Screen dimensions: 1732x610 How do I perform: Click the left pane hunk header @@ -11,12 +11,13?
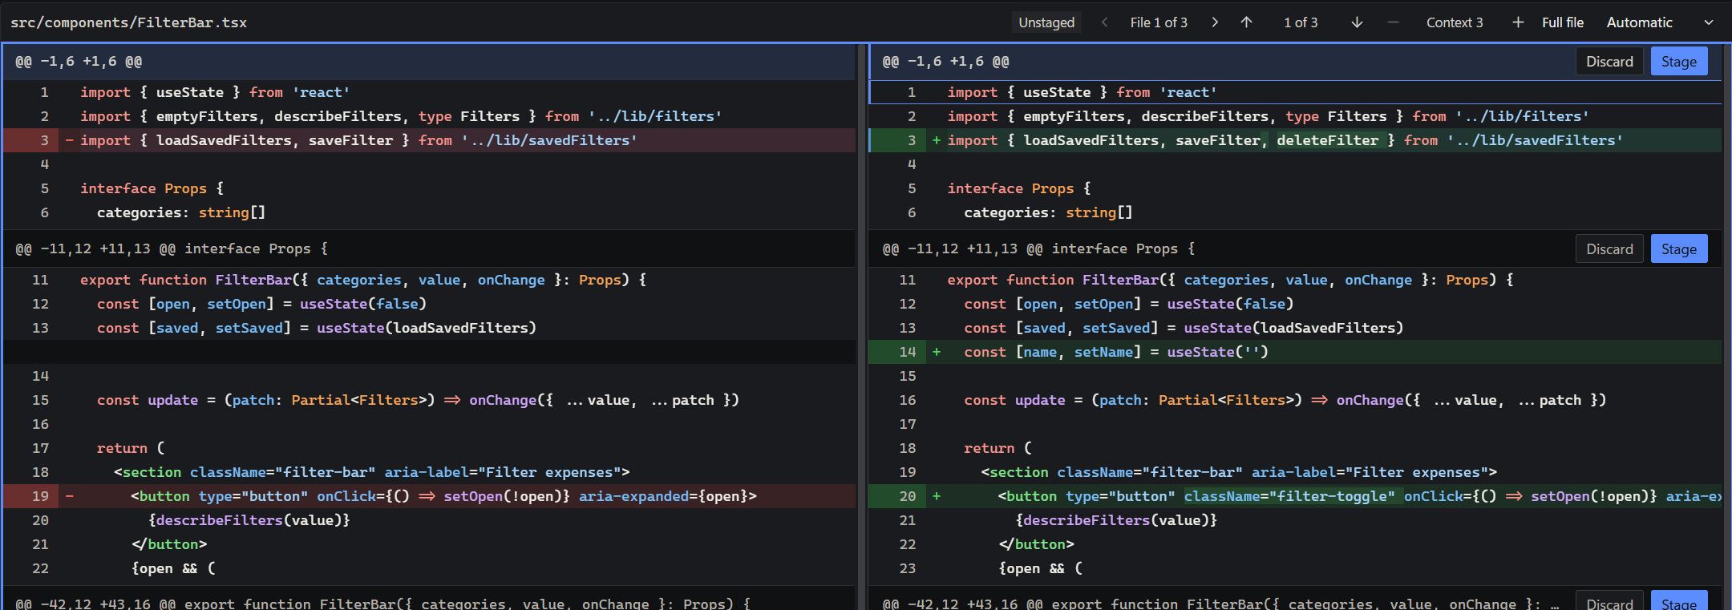[429, 249]
